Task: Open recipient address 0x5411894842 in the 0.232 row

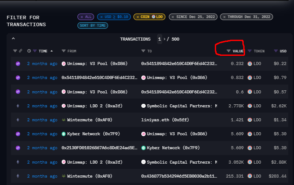Action: [179, 64]
